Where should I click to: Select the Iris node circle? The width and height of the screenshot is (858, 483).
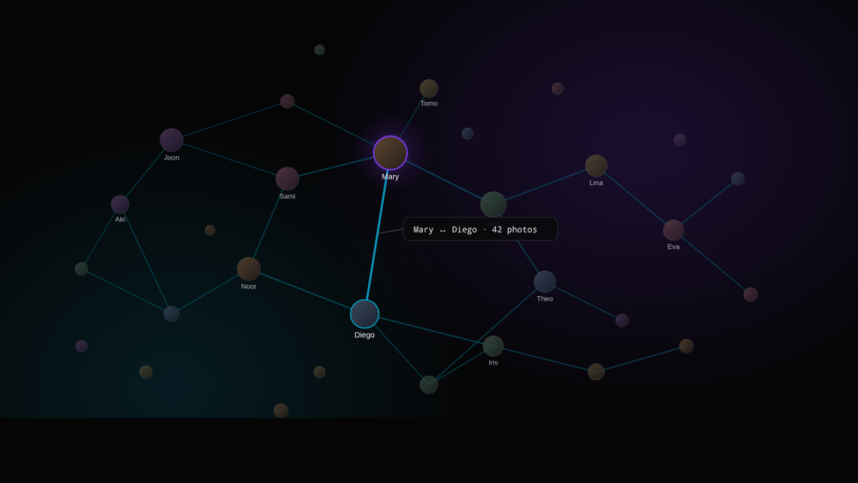pos(493,347)
